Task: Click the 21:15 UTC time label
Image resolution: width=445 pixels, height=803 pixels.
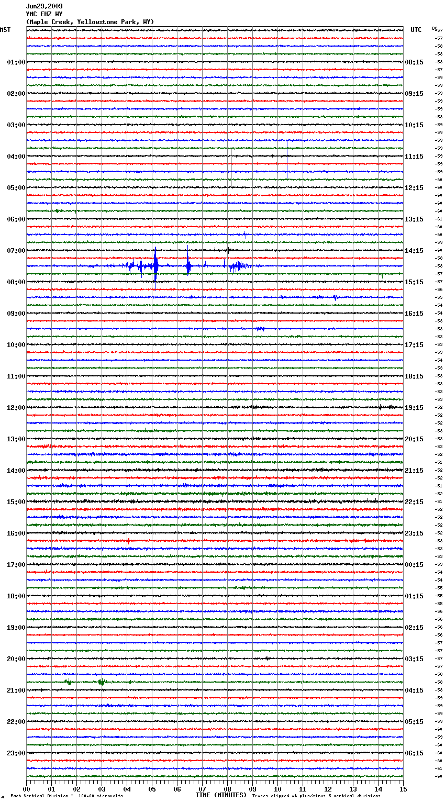Action: pos(414,471)
